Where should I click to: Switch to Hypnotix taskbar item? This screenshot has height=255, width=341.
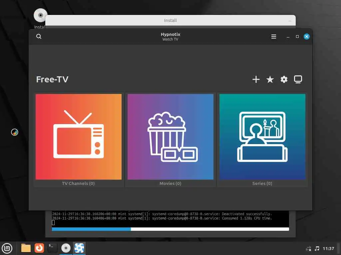(79, 248)
